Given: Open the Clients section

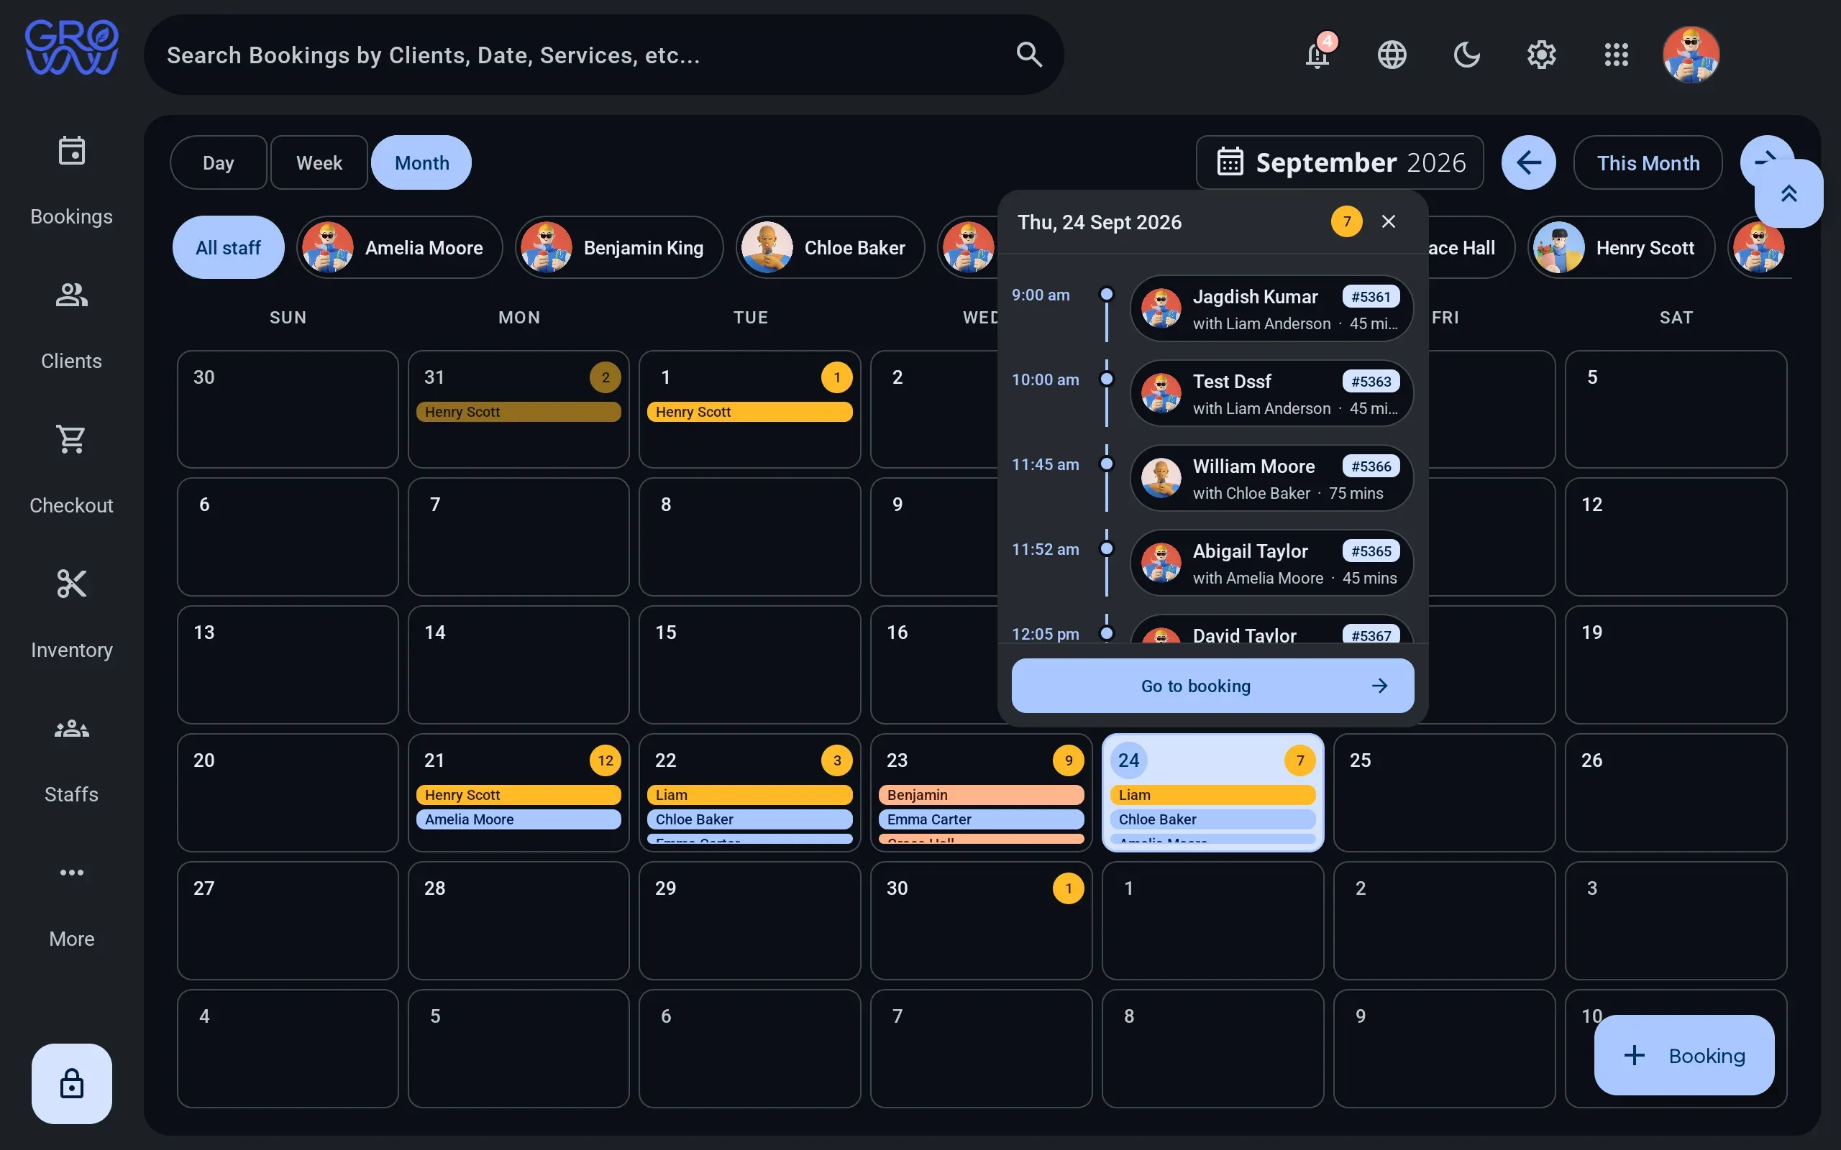Looking at the screenshot, I should (71, 326).
